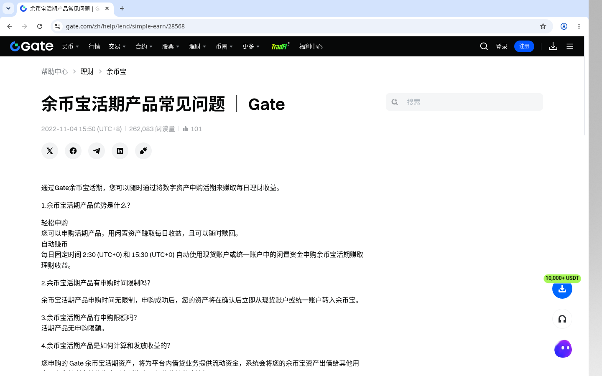602x376 pixels.
Task: Click the page vertical scrollbar
Action: tap(585, 86)
